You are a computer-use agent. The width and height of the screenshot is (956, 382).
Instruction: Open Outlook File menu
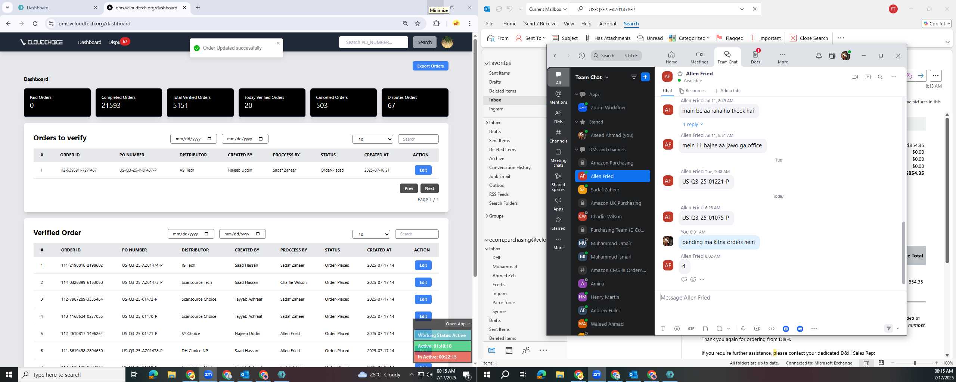[x=489, y=24]
